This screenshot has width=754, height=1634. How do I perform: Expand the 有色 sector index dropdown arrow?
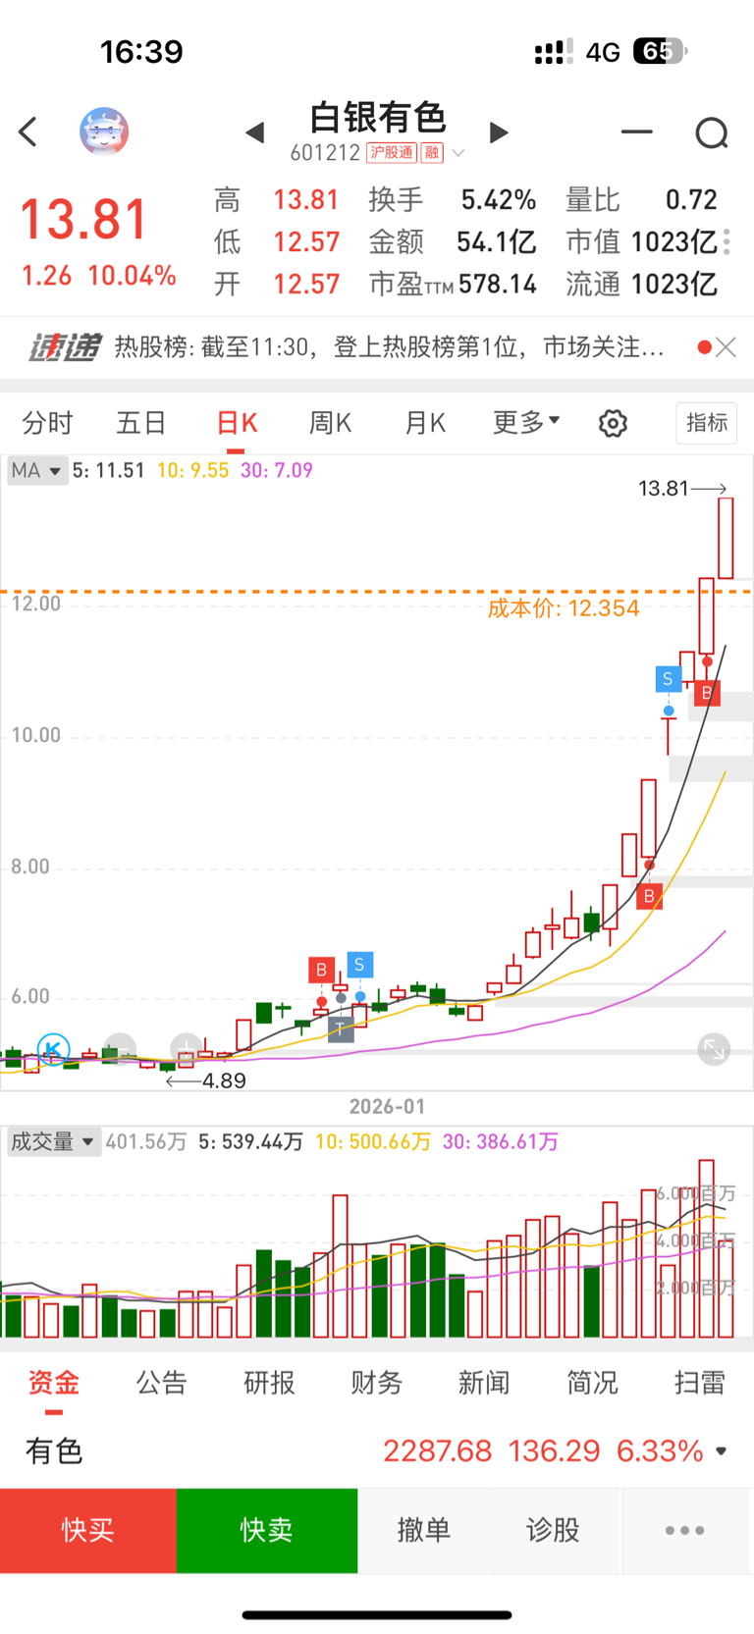pyautogui.click(x=722, y=1451)
